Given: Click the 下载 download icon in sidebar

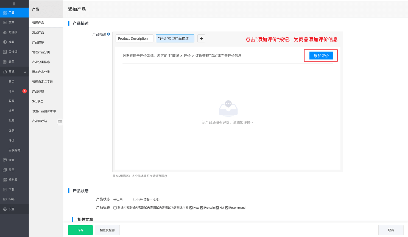Looking at the screenshot, I should pos(5,190).
